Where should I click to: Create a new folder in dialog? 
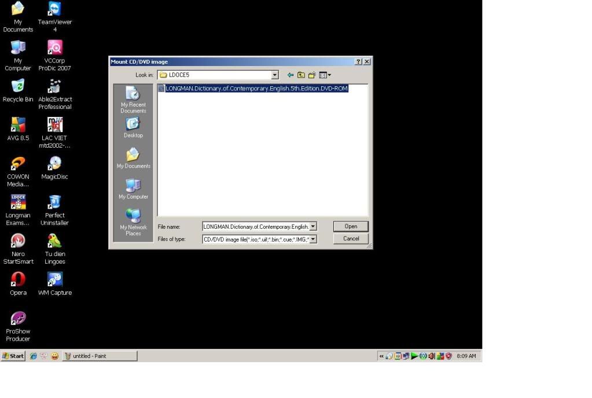[x=311, y=75]
